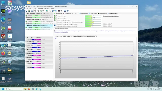Select the KINGSTON SA400S37240G disk entry
The height and width of the screenshot is (91, 162).
pos(39,27)
